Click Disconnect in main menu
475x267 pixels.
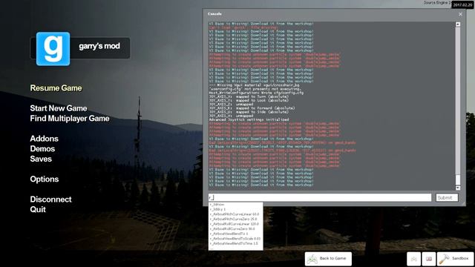pos(51,200)
